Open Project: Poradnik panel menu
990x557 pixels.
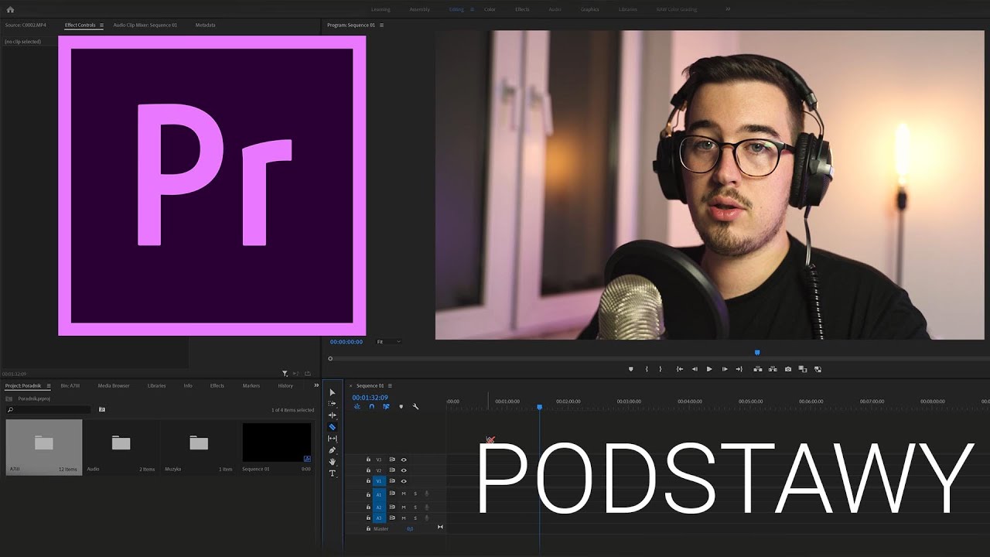tap(49, 385)
